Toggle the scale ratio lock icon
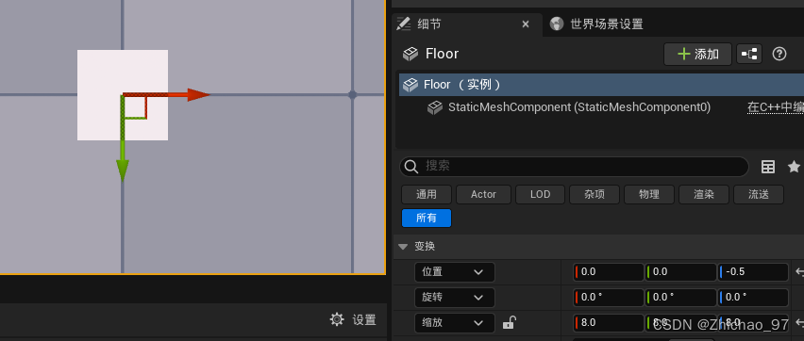This screenshot has height=341, width=804. (x=509, y=322)
